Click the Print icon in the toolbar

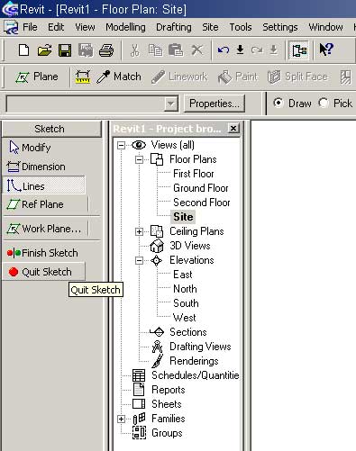[x=106, y=50]
